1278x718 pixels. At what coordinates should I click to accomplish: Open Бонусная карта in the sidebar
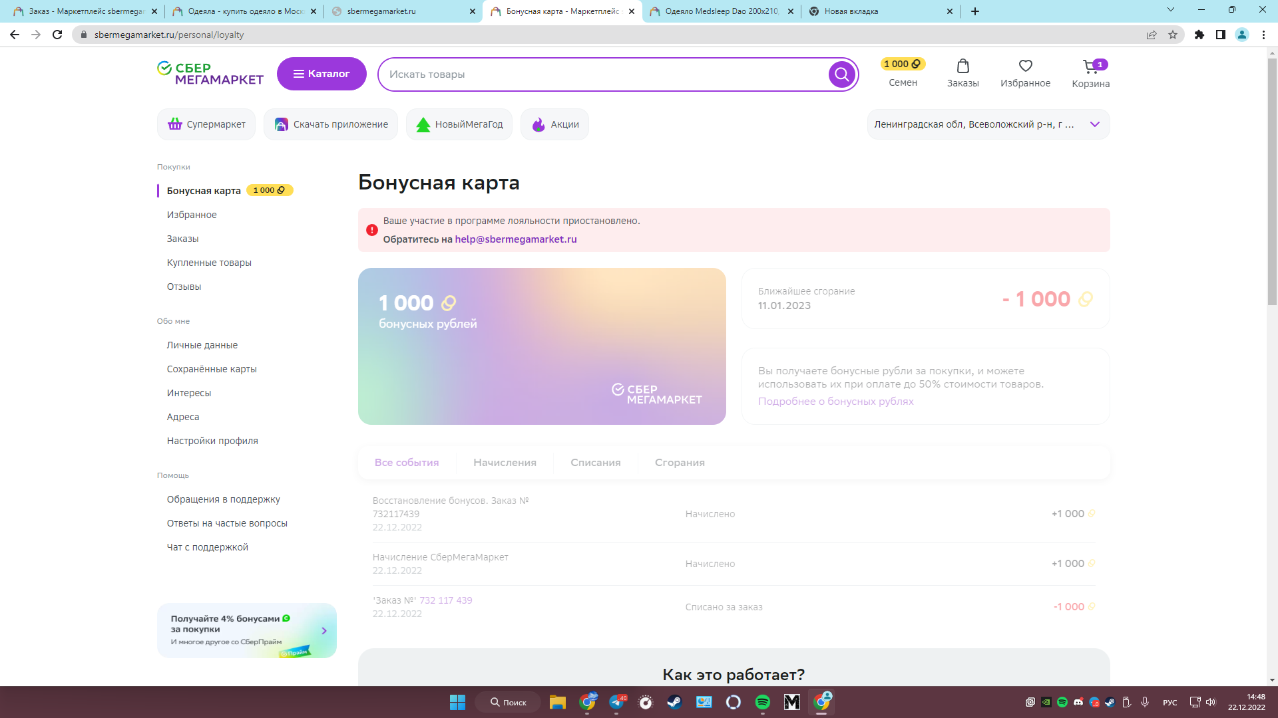click(204, 191)
